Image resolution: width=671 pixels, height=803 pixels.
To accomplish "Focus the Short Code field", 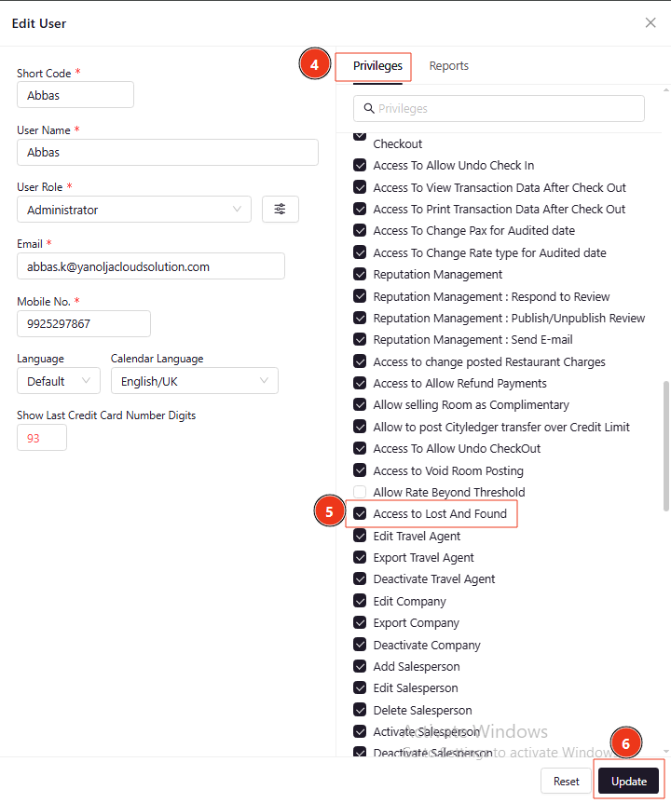I will click(x=75, y=95).
